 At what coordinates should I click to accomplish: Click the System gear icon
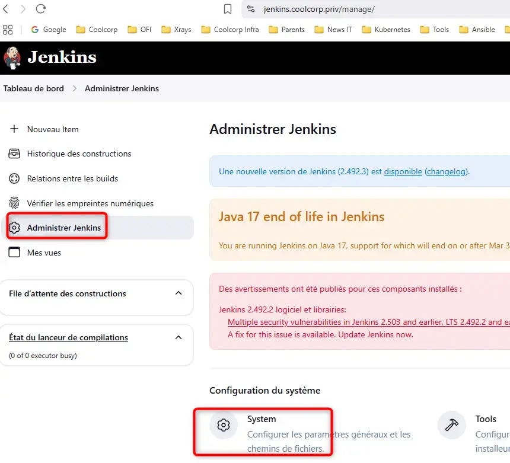point(224,425)
